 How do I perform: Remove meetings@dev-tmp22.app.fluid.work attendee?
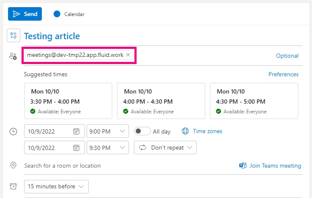point(128,55)
